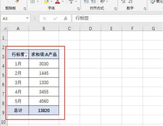Expand the Name Box dropdown arrow
Viewport: 163px width, 126px height.
coord(27,18)
